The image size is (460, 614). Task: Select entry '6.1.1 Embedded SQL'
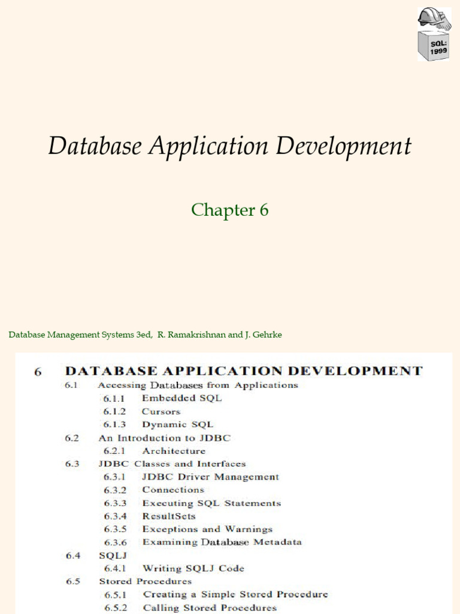tap(162, 398)
